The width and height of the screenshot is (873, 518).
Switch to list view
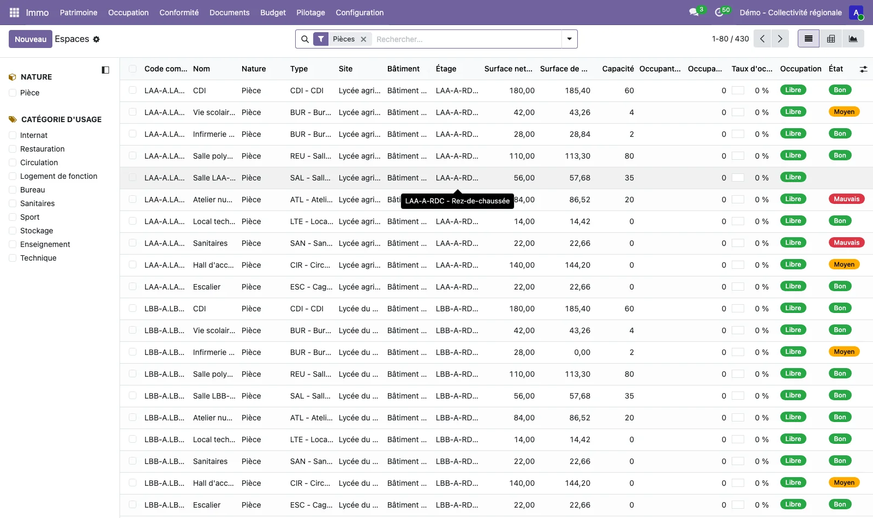pyautogui.click(x=809, y=39)
